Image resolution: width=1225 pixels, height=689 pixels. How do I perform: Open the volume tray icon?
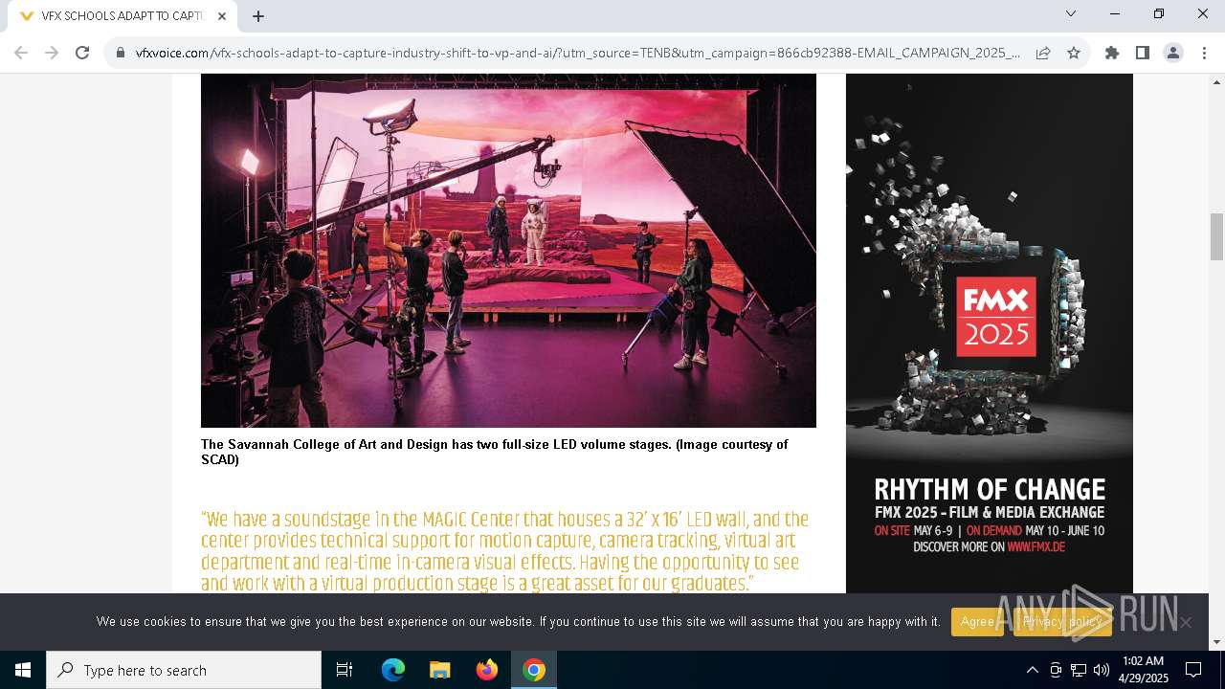[1102, 670]
